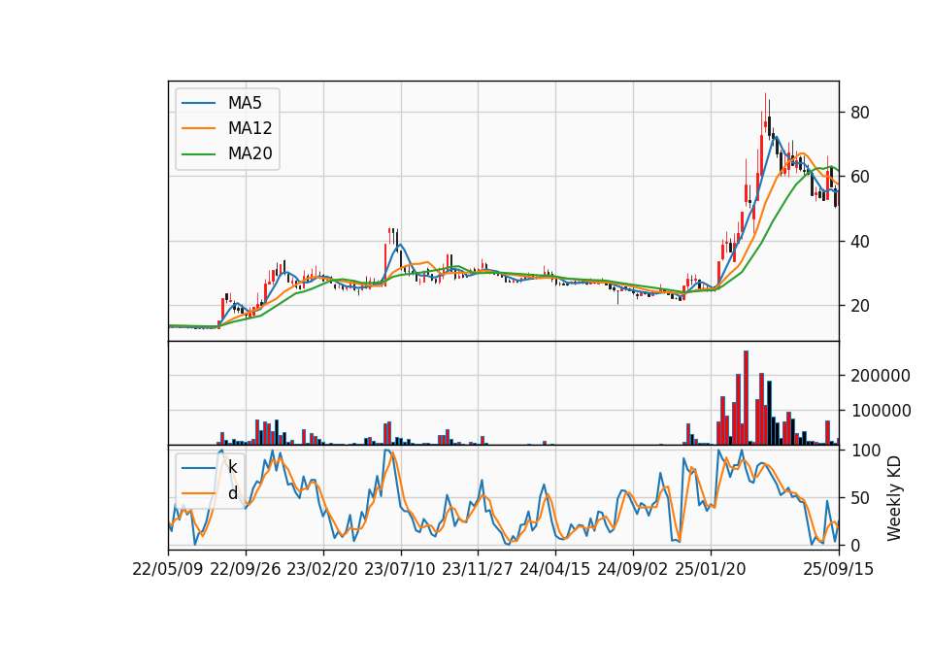
Task: Click the tallest red volume bar
Action: (746, 398)
